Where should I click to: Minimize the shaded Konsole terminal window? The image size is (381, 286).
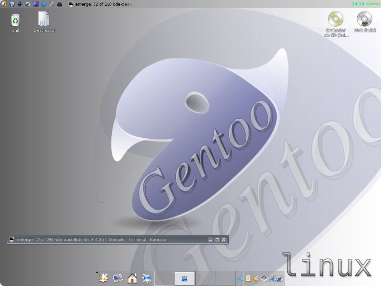click(211, 240)
